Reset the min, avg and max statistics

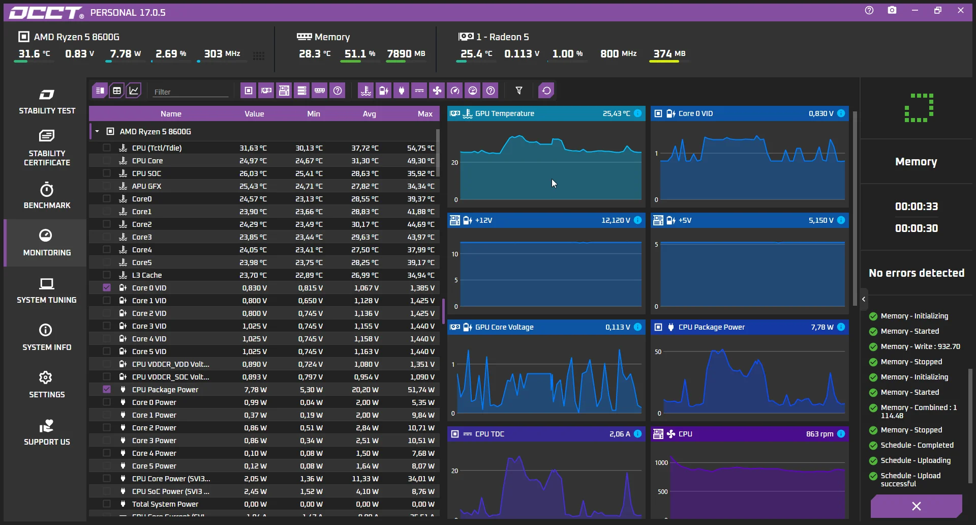coord(546,91)
